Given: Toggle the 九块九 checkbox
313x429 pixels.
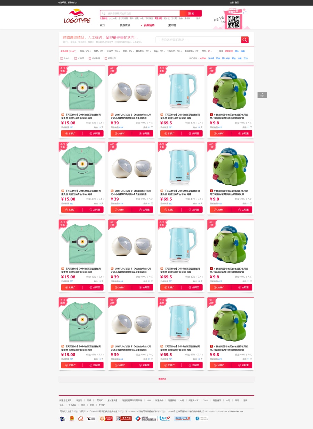Looking at the screenshot, I should 62,58.
